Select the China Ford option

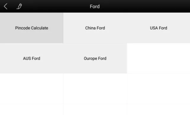(95, 28)
